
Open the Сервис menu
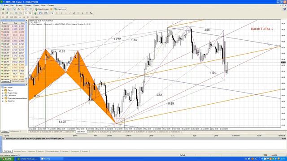(x=36, y=5)
